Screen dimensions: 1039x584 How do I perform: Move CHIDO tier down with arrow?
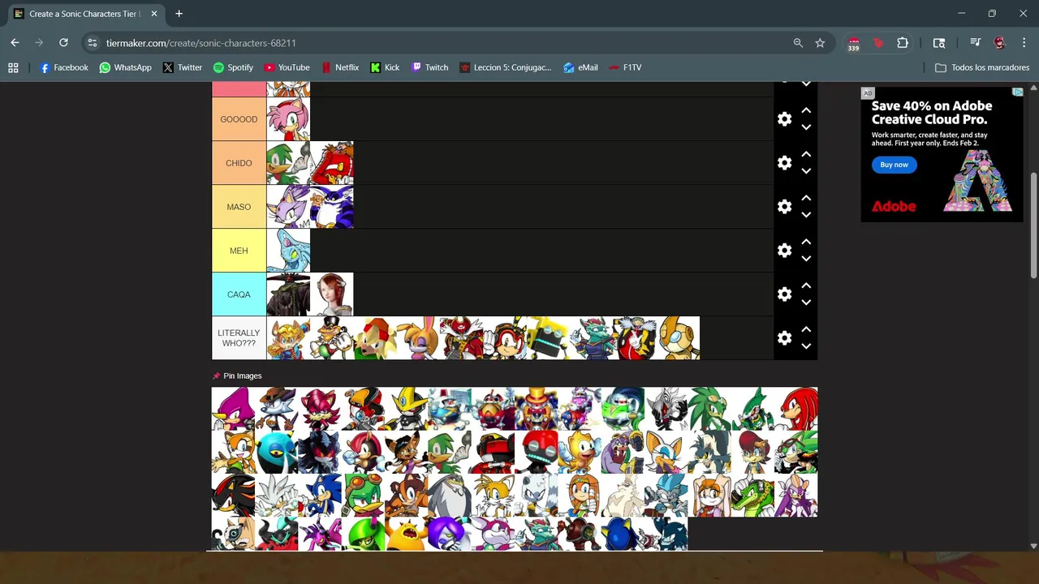click(x=806, y=171)
